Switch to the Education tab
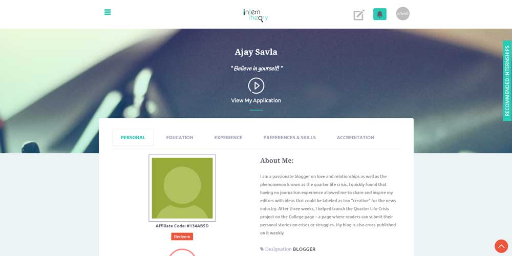Screen dimensions: 512x256 pyautogui.click(x=180, y=137)
